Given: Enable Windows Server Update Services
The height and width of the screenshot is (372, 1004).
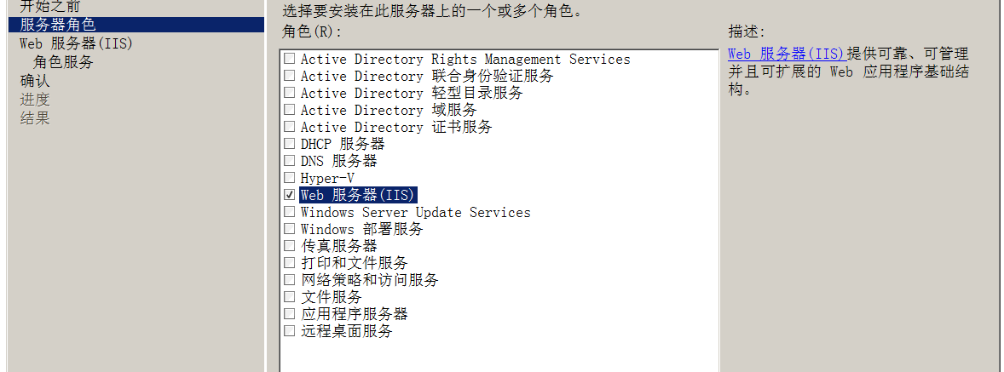Looking at the screenshot, I should pos(290,212).
